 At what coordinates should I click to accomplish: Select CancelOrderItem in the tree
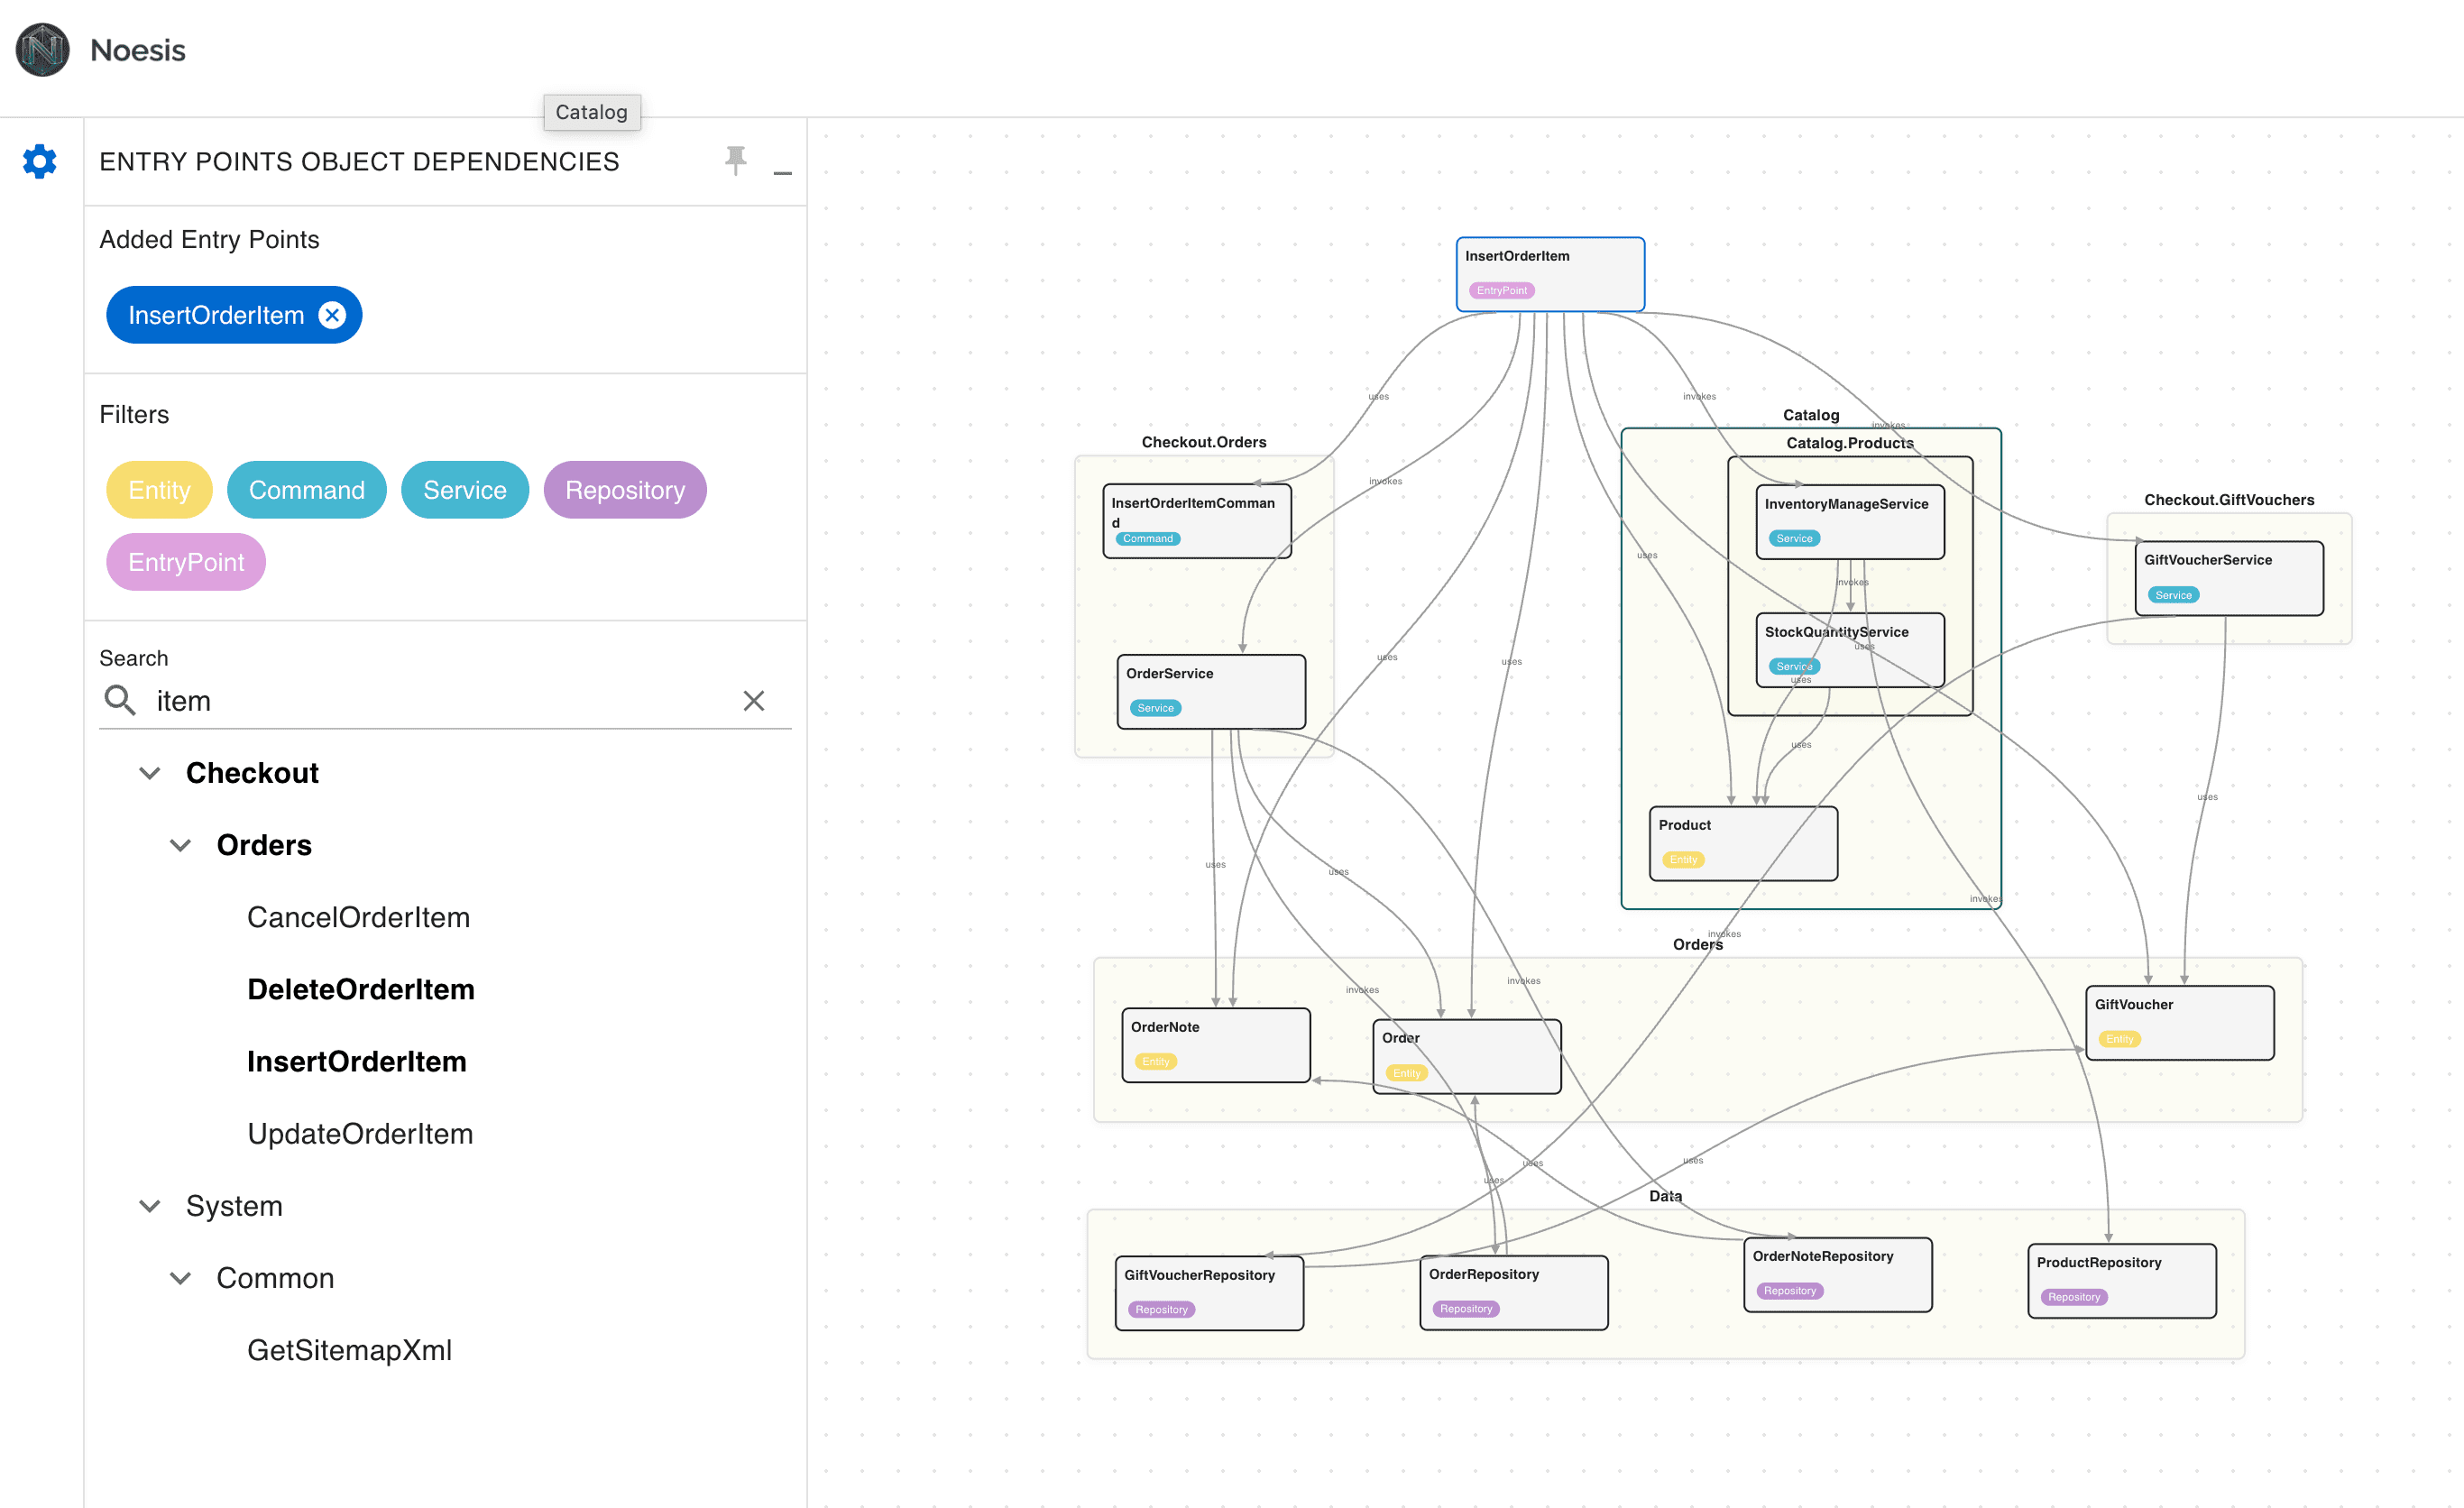click(x=358, y=917)
